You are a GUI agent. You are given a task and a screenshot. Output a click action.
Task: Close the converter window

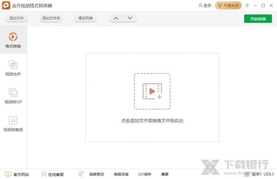pyautogui.click(x=271, y=6)
